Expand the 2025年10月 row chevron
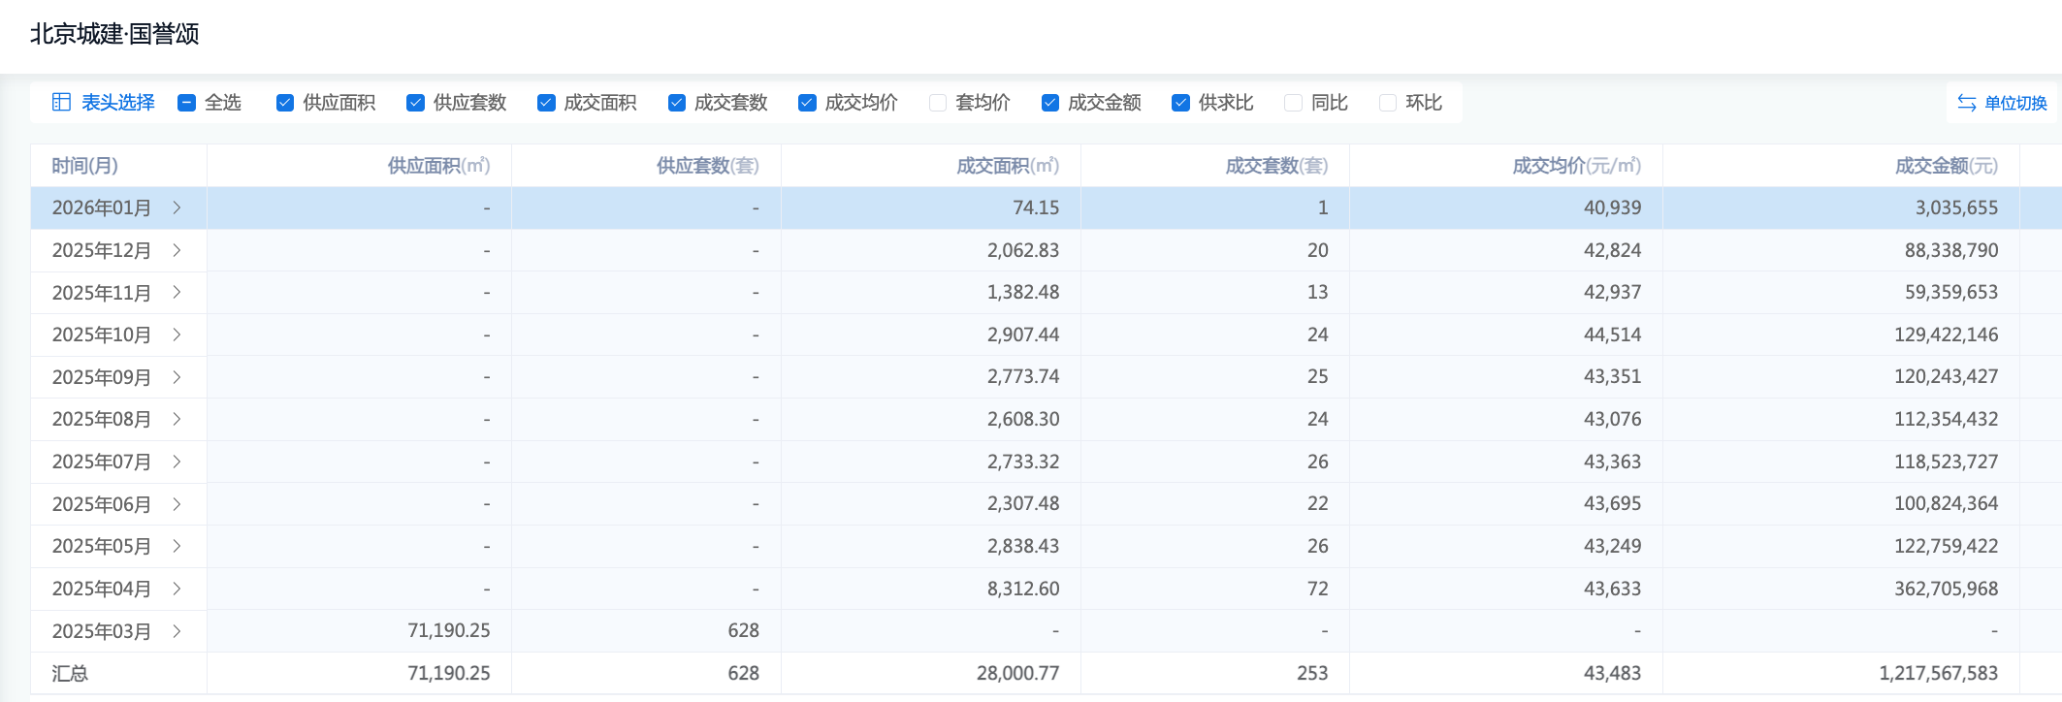2062x702 pixels. pyautogui.click(x=177, y=335)
